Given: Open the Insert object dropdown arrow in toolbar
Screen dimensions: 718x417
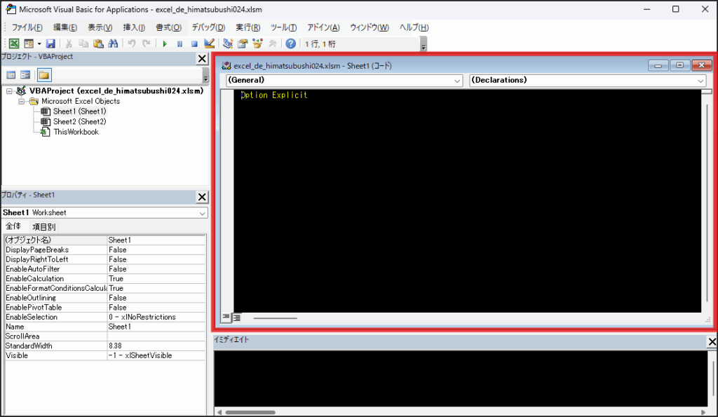Looking at the screenshot, I should 39,43.
